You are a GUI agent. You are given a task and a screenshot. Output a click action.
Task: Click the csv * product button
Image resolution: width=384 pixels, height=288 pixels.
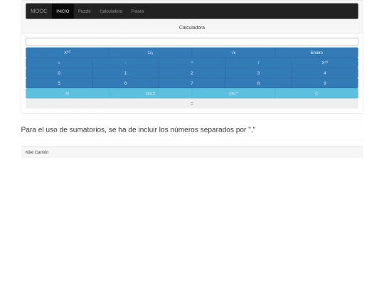pos(233,93)
